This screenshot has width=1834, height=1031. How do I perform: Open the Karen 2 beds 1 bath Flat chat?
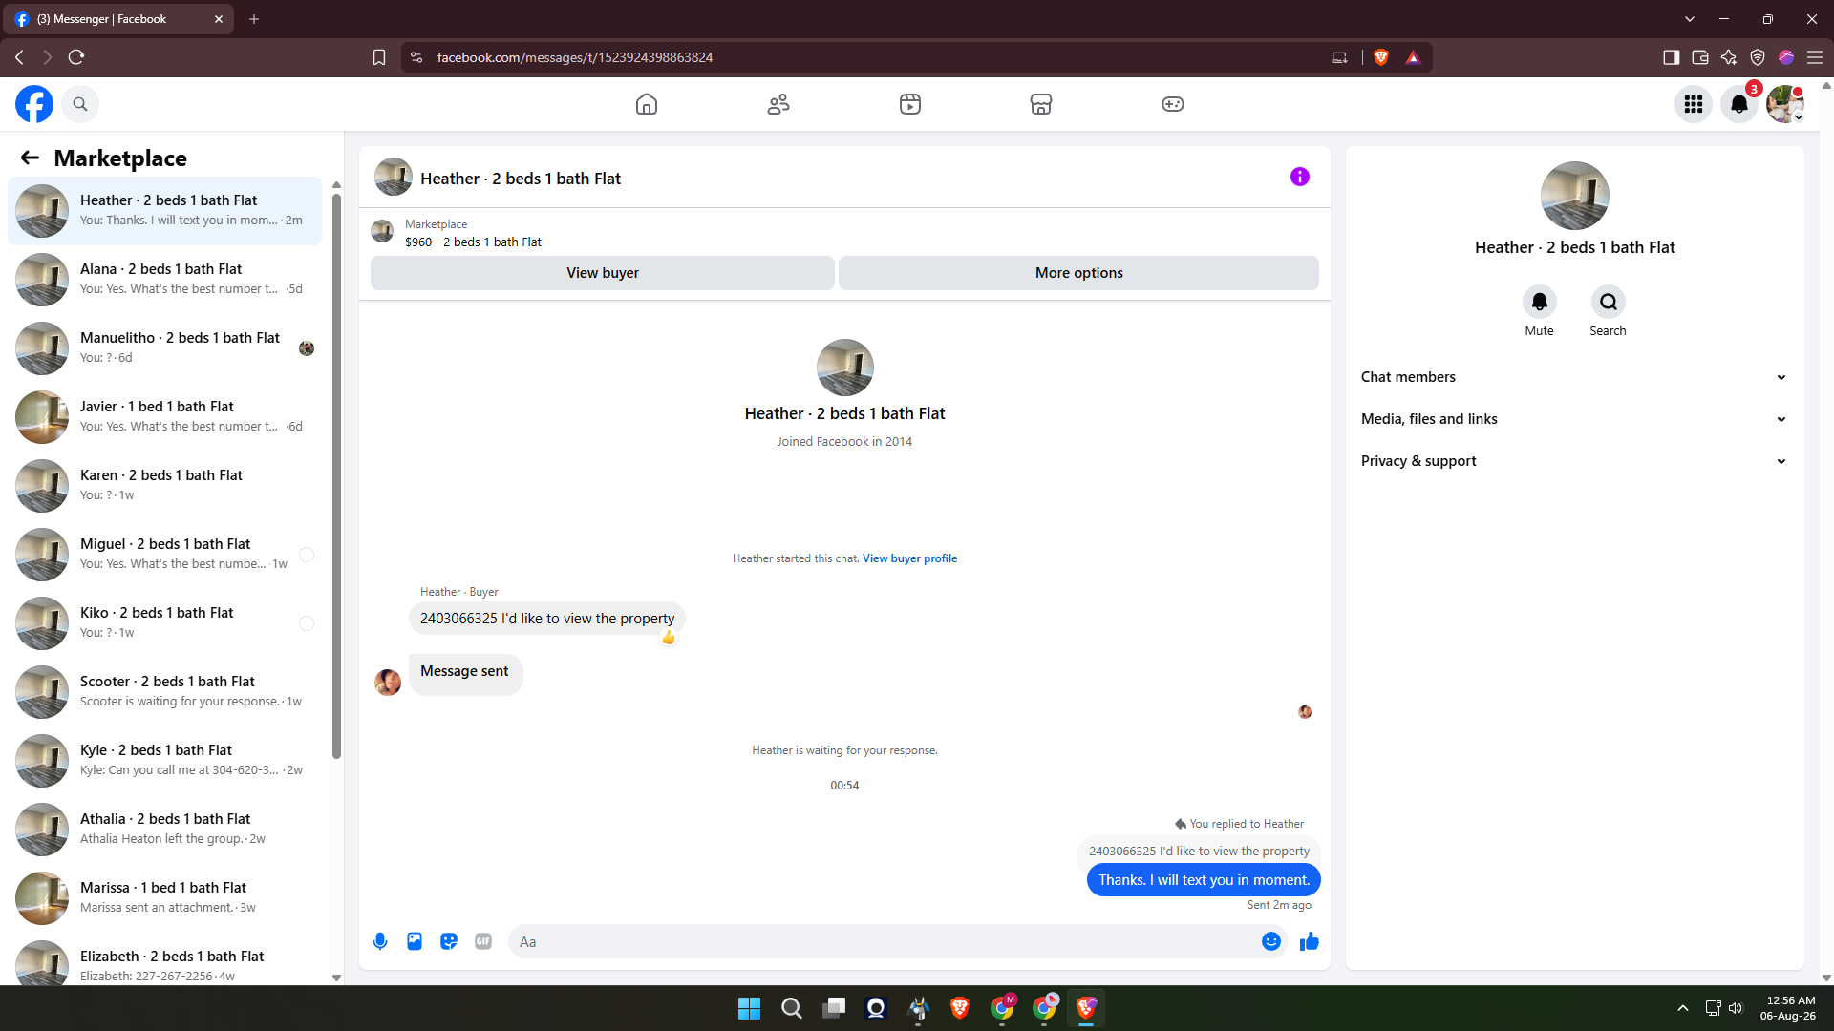164,486
